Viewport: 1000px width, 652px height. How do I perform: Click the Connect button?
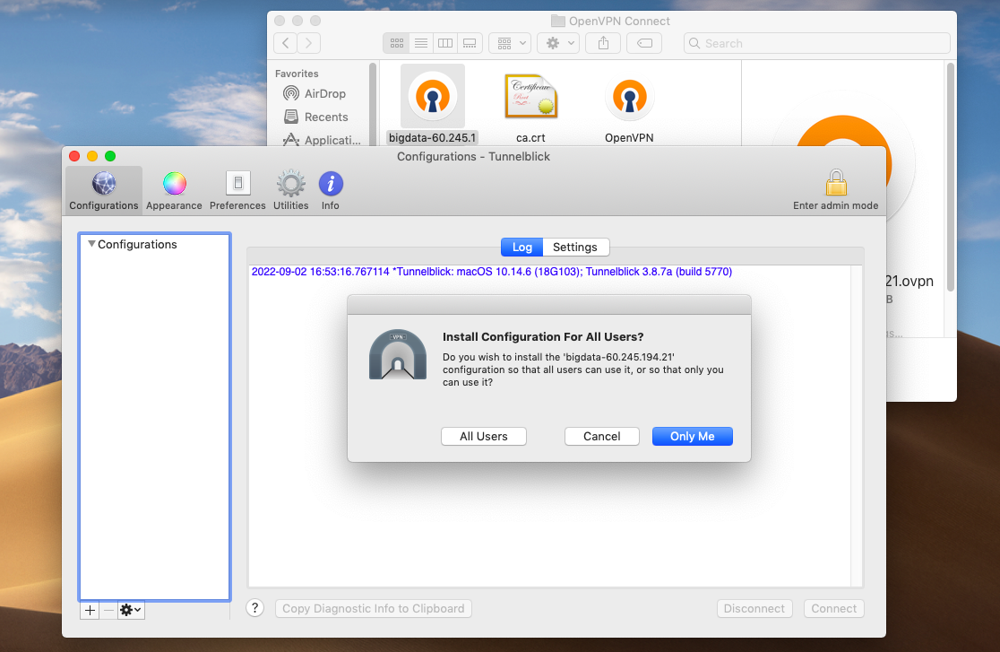[x=834, y=609]
